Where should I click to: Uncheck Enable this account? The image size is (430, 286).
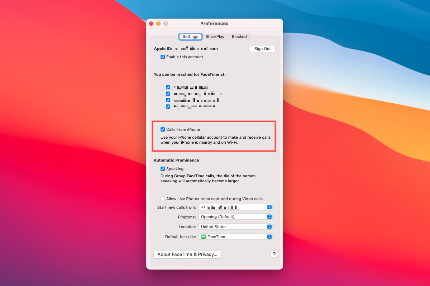[163, 57]
